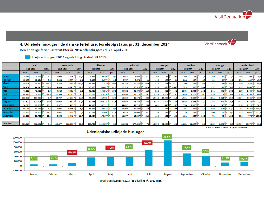Select the 'Sverige' column group header

220,65
